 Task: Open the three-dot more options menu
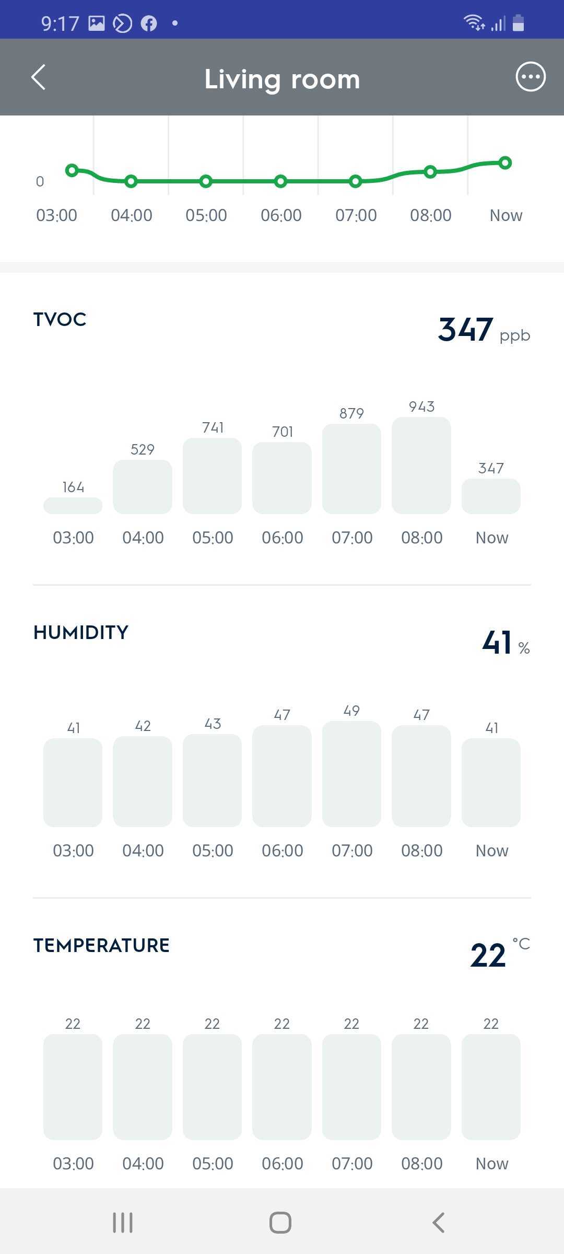531,77
